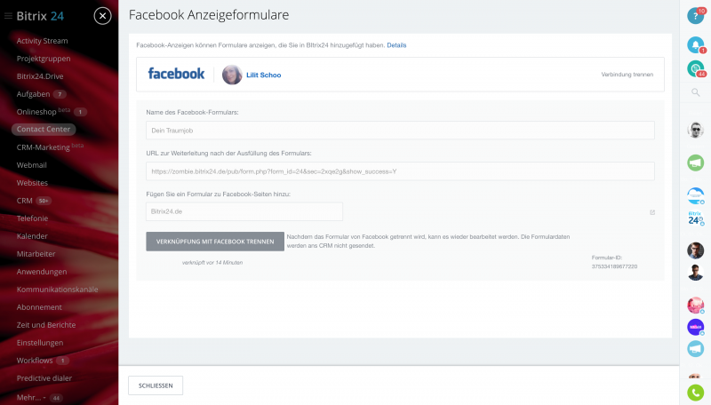The image size is (711, 405).
Task: Click the Formular-ID value 375334189677220
Action: [x=614, y=266]
